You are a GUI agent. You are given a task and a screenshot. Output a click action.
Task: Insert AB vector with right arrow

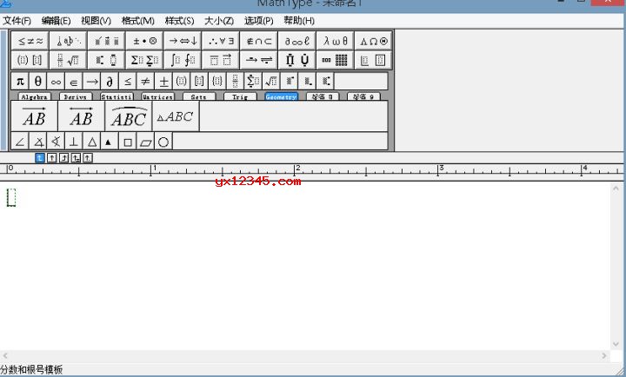(34, 116)
